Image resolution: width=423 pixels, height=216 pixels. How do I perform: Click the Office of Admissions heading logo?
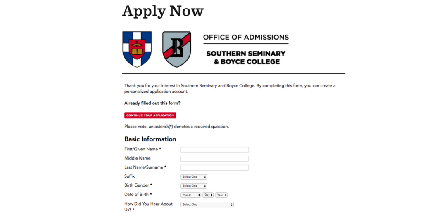246,37
